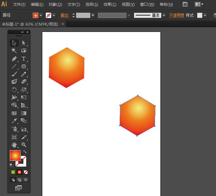216x196 pixels.
Task: Choose the Direct Selection tool
Action: click(x=24, y=43)
